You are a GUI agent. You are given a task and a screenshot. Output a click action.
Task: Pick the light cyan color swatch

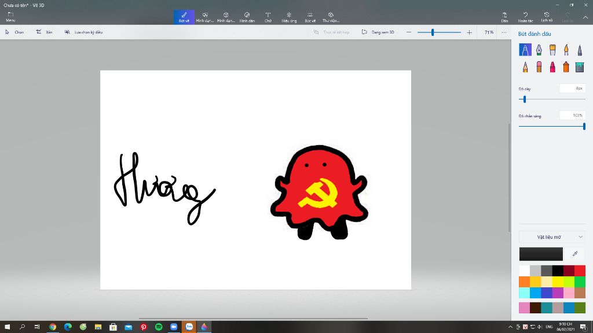pos(524,293)
